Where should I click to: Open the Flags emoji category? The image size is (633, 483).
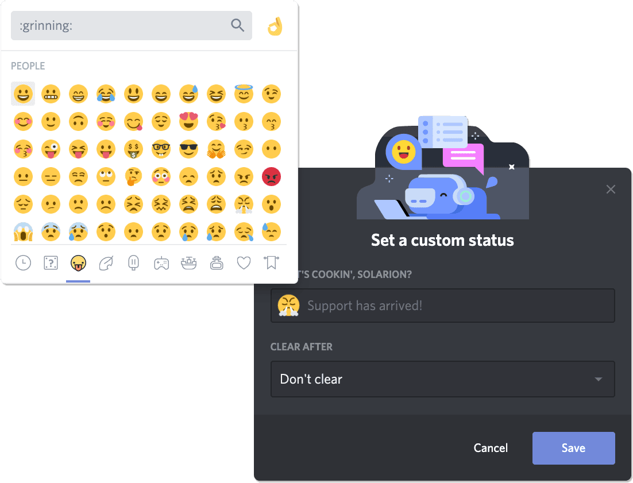click(271, 263)
